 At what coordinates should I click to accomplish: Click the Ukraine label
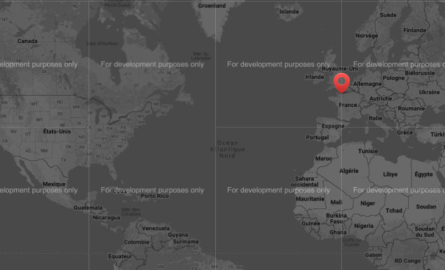click(x=429, y=92)
